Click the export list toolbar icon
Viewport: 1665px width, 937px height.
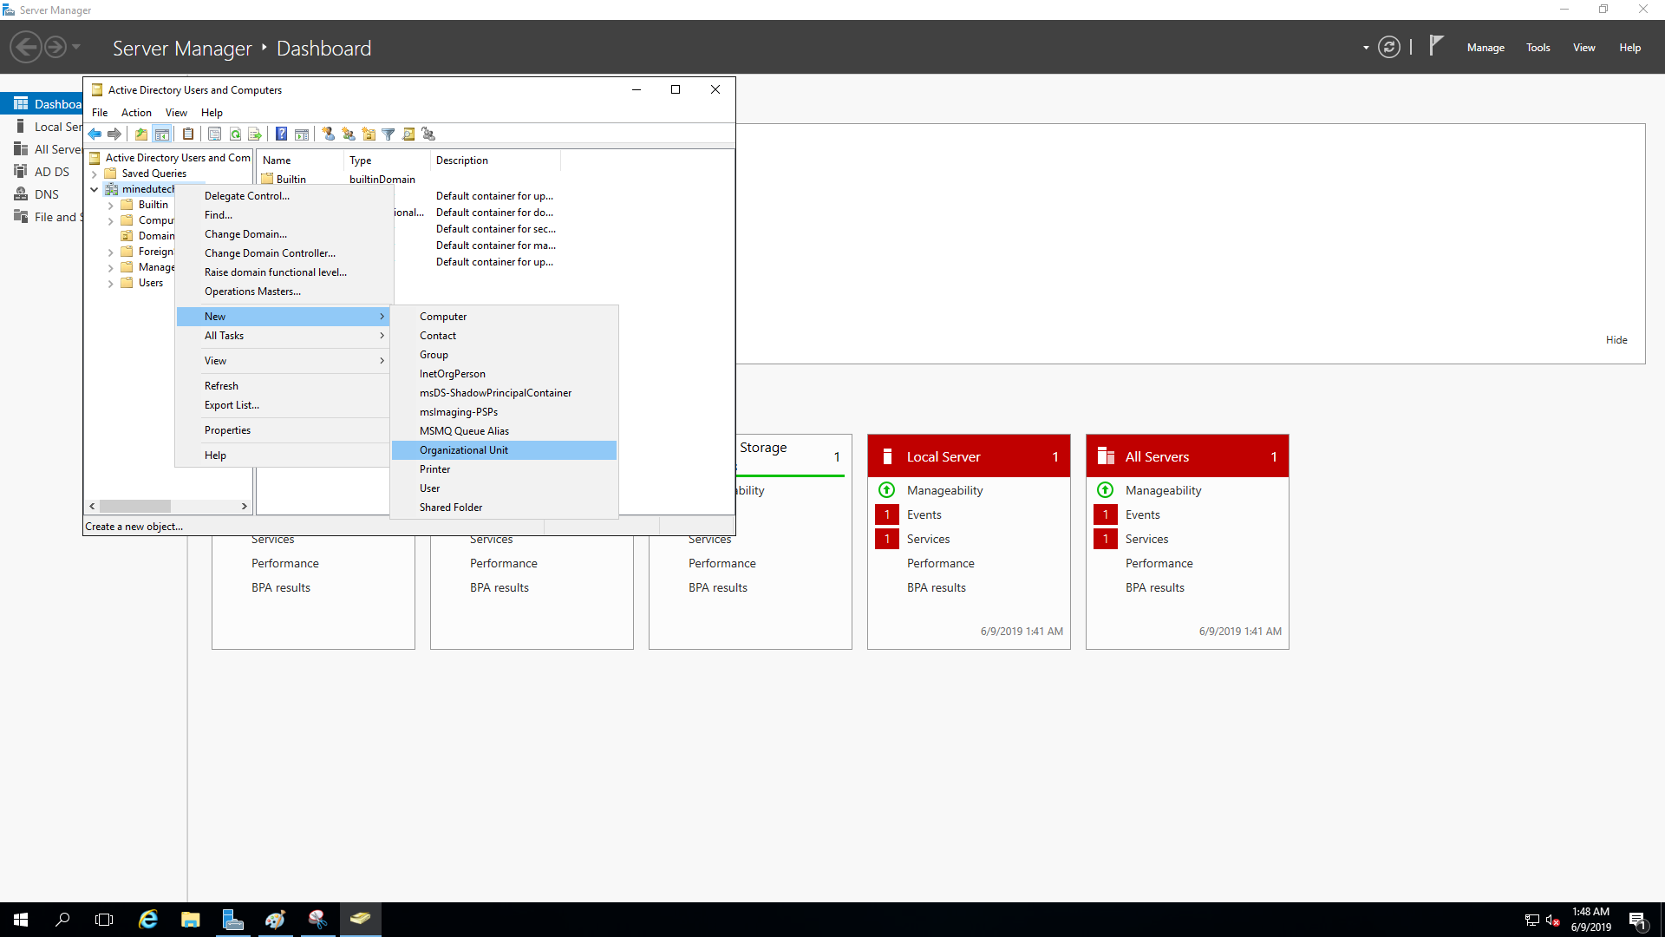click(255, 134)
